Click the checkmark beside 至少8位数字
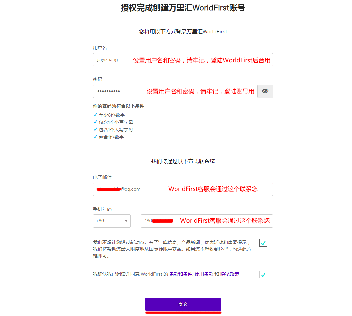The height and width of the screenshot is (316, 352). point(95,115)
